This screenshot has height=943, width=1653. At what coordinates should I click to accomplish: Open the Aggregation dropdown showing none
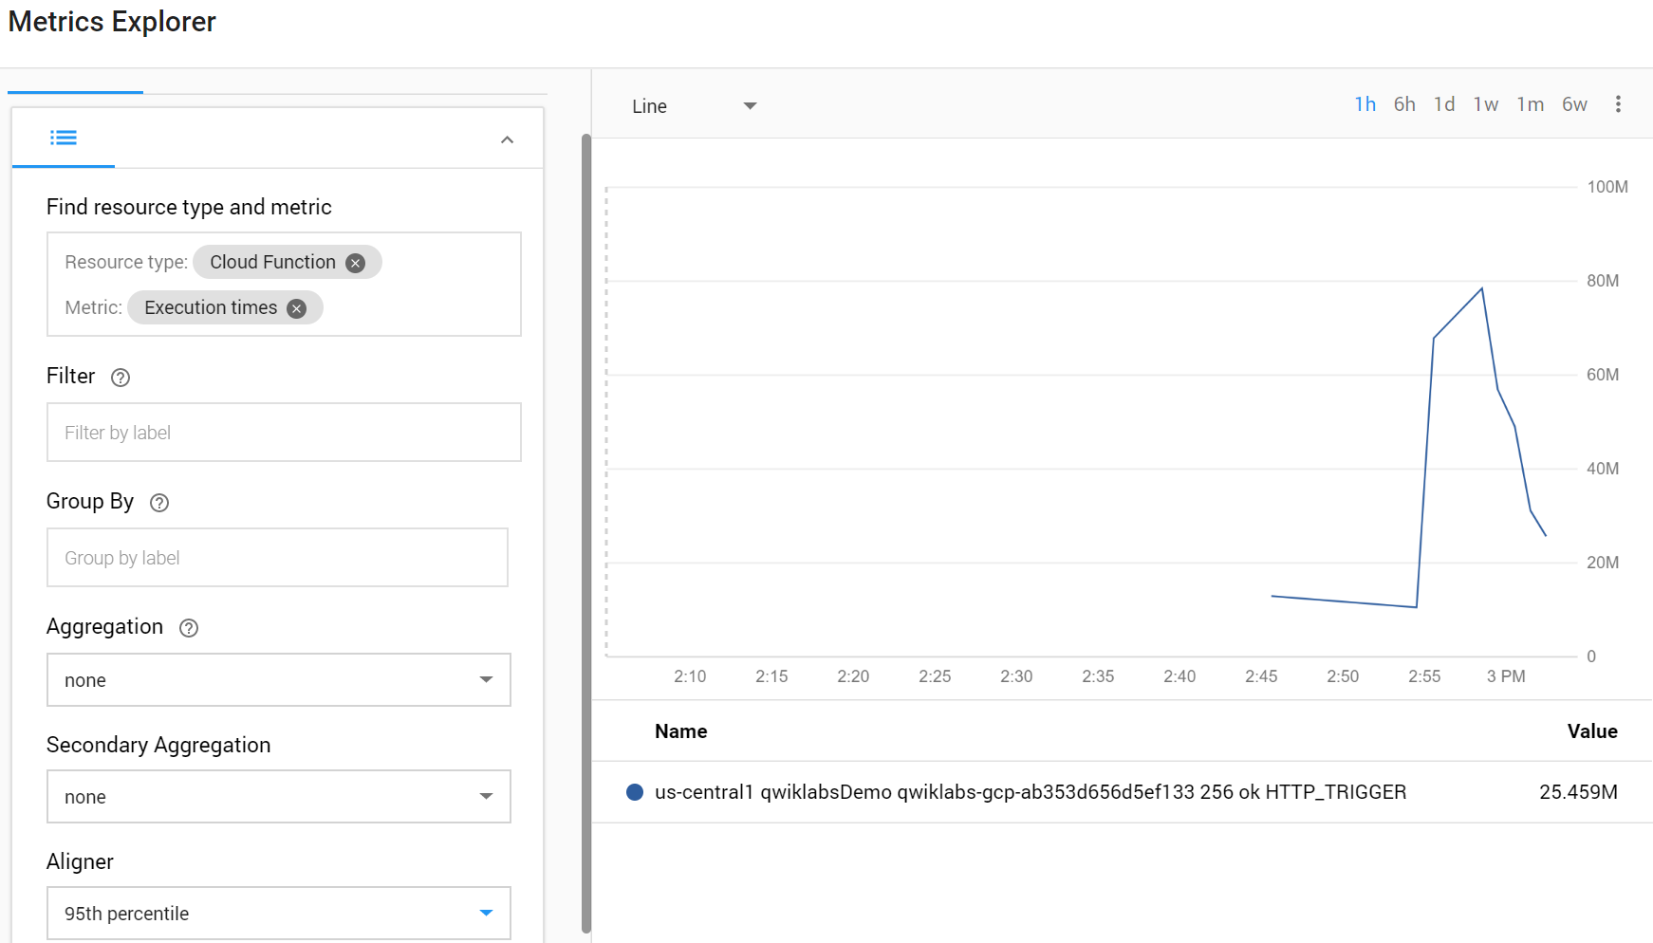278,680
